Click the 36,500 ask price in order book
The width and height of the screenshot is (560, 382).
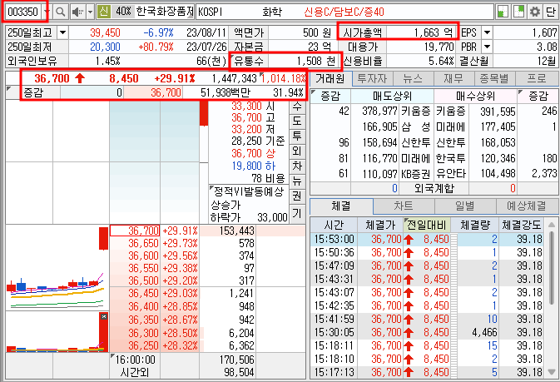(144, 280)
